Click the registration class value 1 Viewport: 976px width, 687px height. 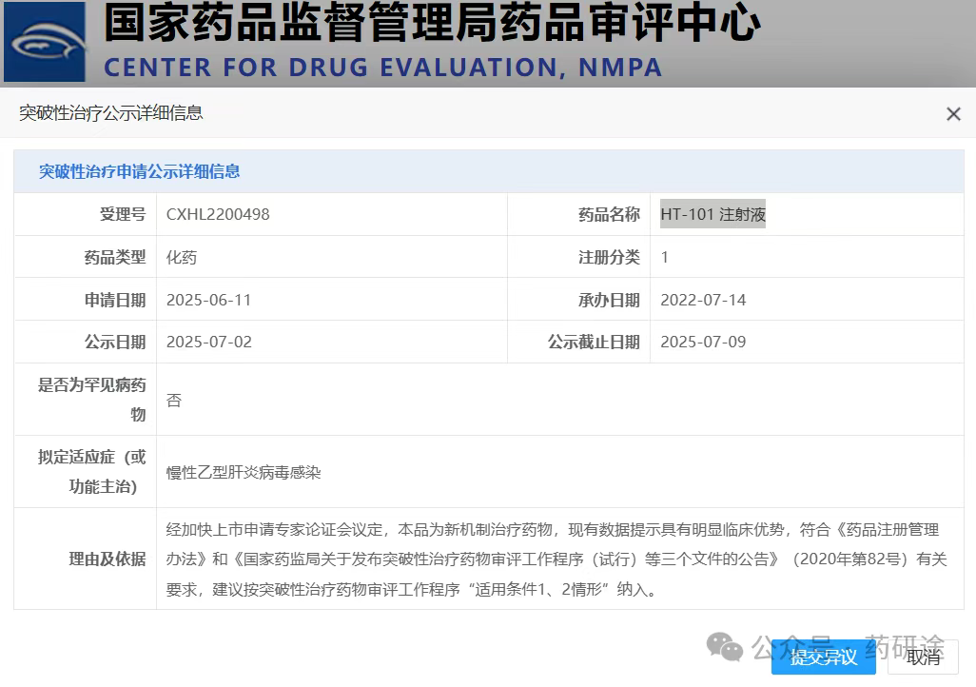664,257
